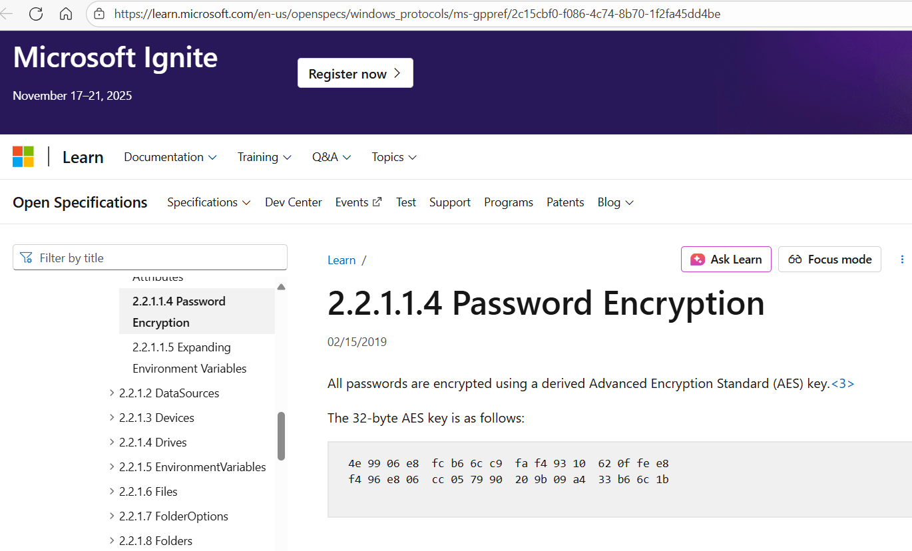Open the Documentation dropdown menu

coord(170,157)
